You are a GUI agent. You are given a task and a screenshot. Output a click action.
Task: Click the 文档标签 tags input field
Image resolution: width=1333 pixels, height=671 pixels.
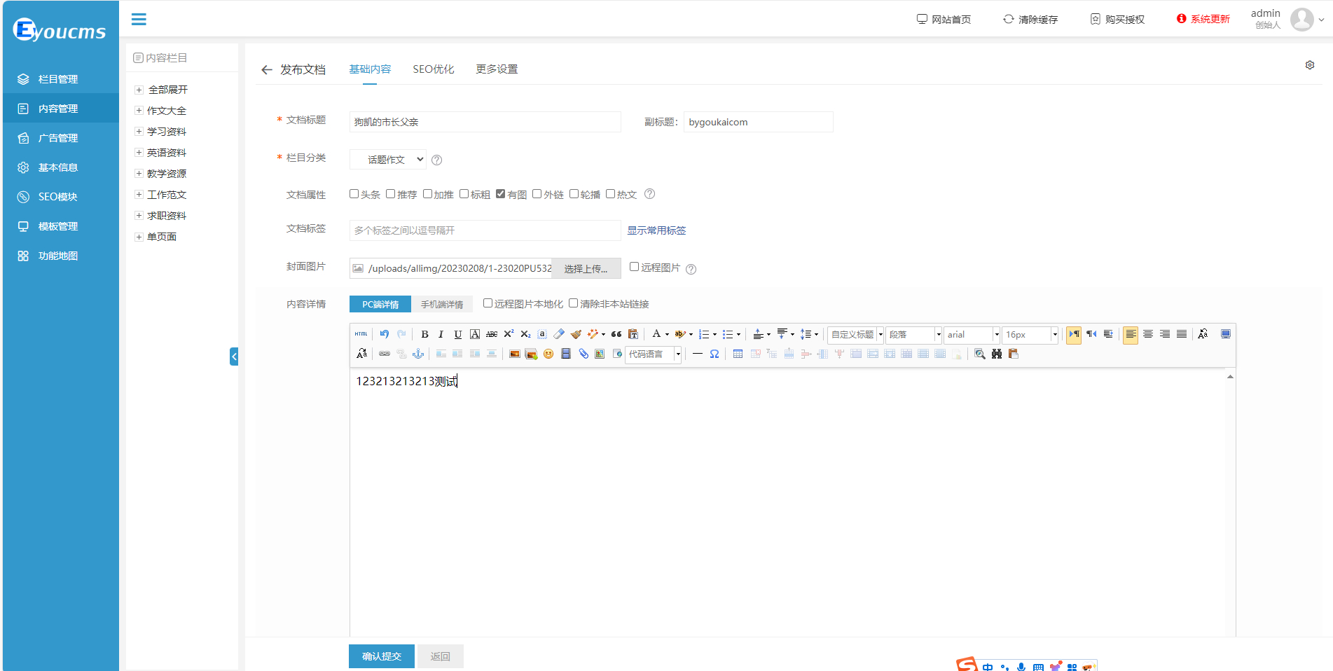tap(485, 230)
